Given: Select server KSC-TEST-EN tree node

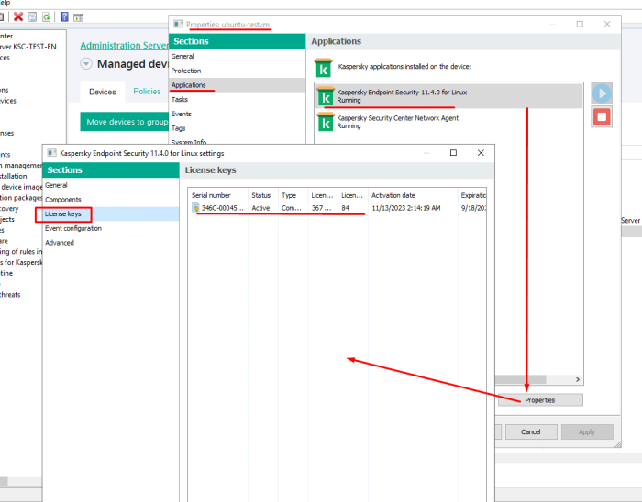Looking at the screenshot, I should pyautogui.click(x=28, y=47).
